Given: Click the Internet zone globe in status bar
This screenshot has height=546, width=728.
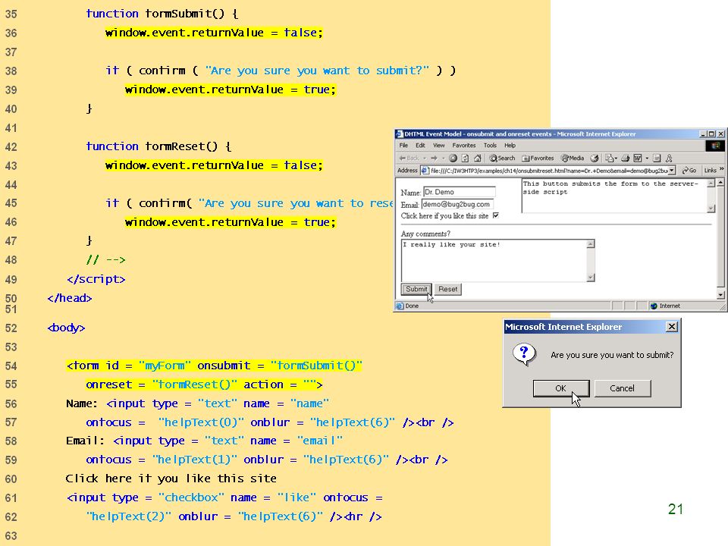Looking at the screenshot, I should [x=654, y=306].
